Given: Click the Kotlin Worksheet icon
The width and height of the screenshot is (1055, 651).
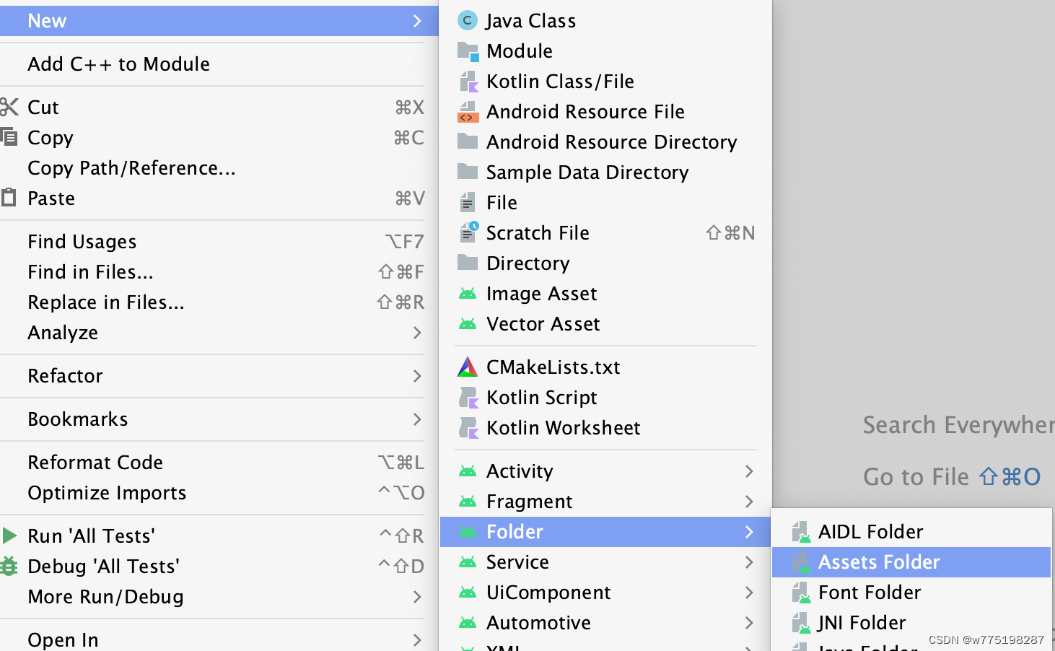Looking at the screenshot, I should pyautogui.click(x=468, y=428).
